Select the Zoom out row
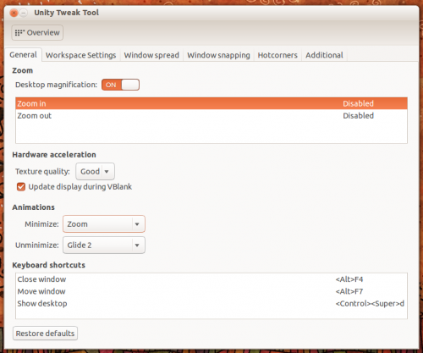 click(x=211, y=116)
